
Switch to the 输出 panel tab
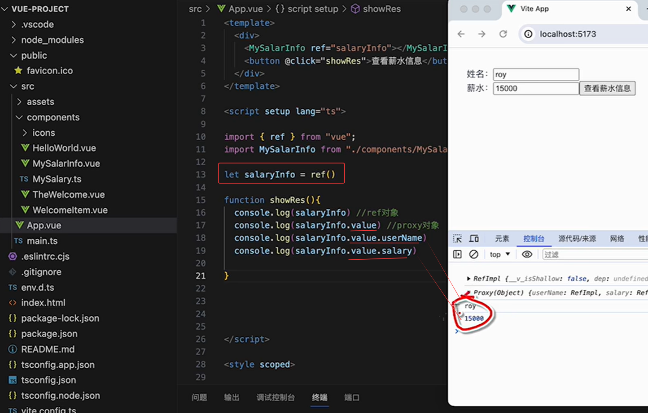point(232,397)
